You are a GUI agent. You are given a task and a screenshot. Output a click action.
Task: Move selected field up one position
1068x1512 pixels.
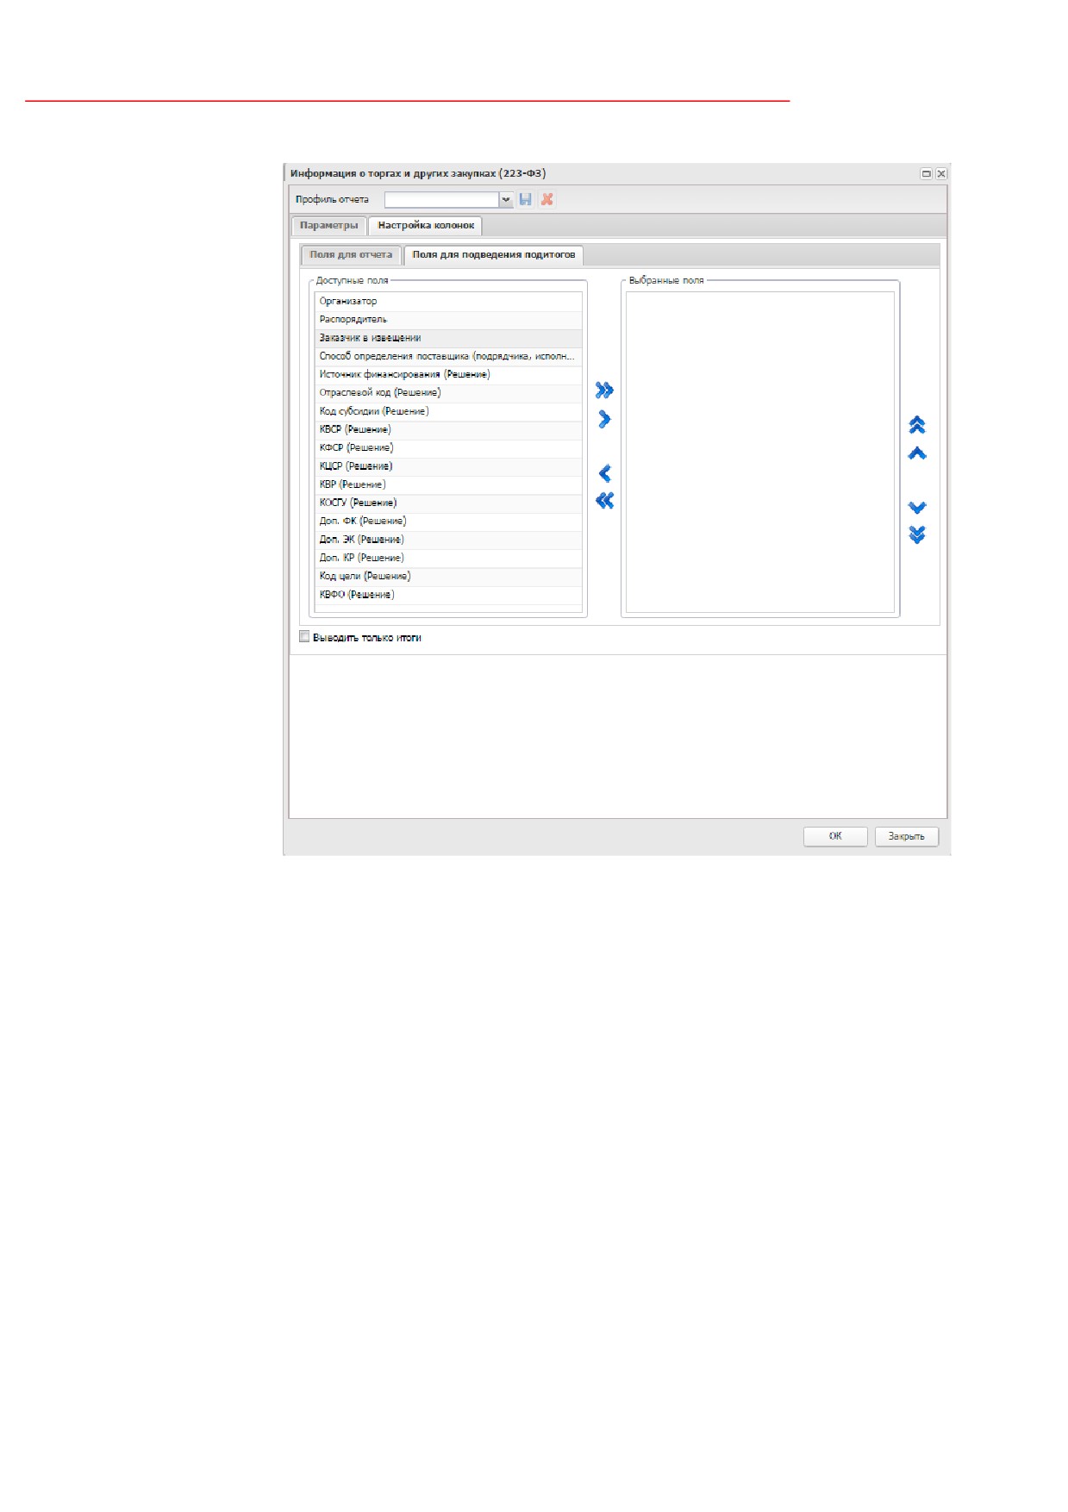point(917,453)
